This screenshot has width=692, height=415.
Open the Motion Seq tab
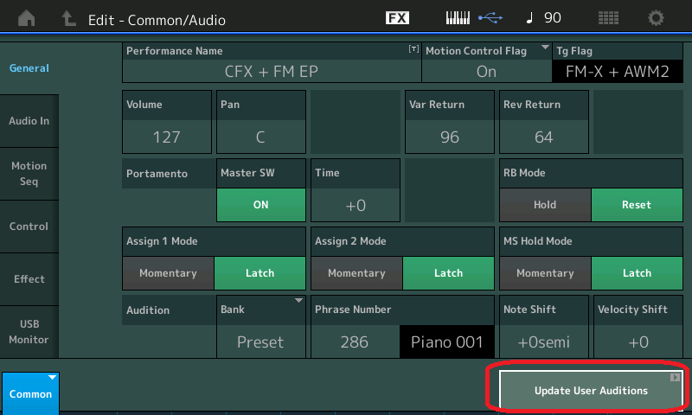(x=29, y=174)
